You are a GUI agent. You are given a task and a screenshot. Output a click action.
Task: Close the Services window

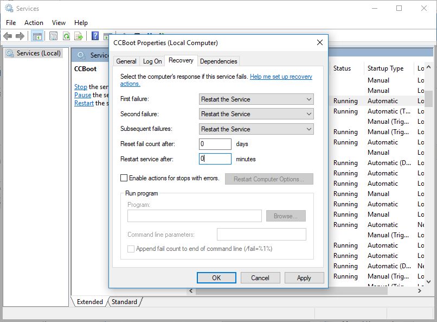(423, 8)
